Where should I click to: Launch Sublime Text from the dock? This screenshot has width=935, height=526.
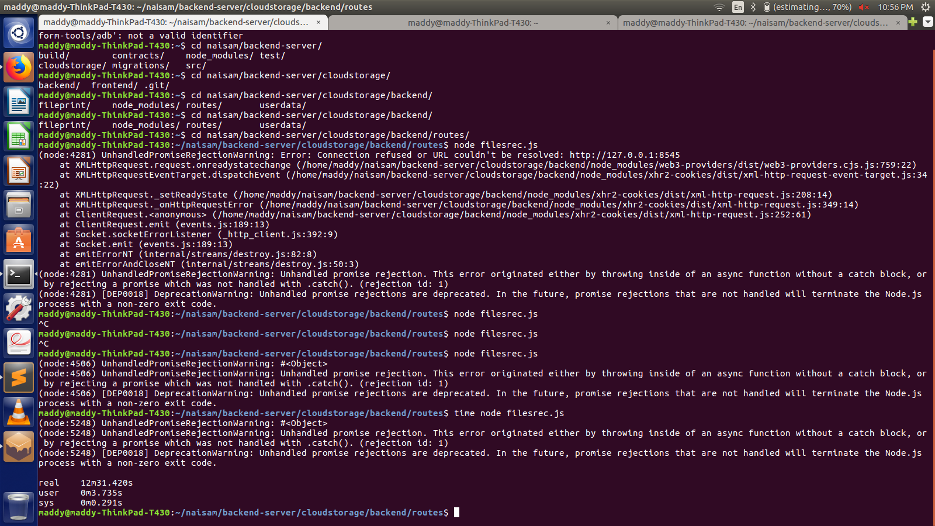pyautogui.click(x=19, y=378)
